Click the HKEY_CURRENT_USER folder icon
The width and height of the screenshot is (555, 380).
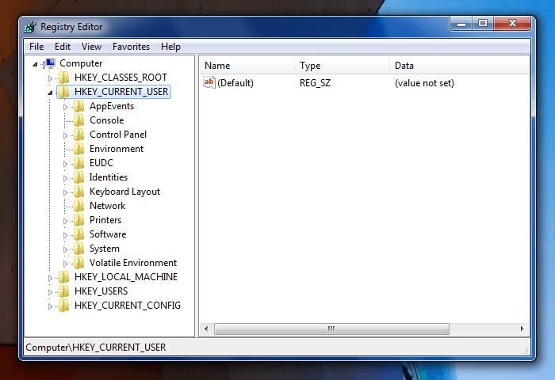point(63,92)
